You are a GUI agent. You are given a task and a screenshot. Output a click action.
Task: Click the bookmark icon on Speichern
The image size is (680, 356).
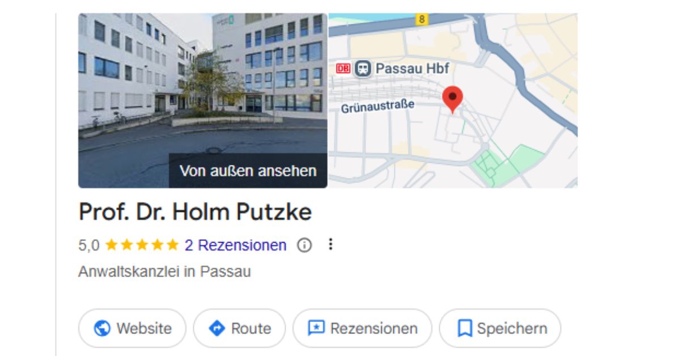(465, 328)
